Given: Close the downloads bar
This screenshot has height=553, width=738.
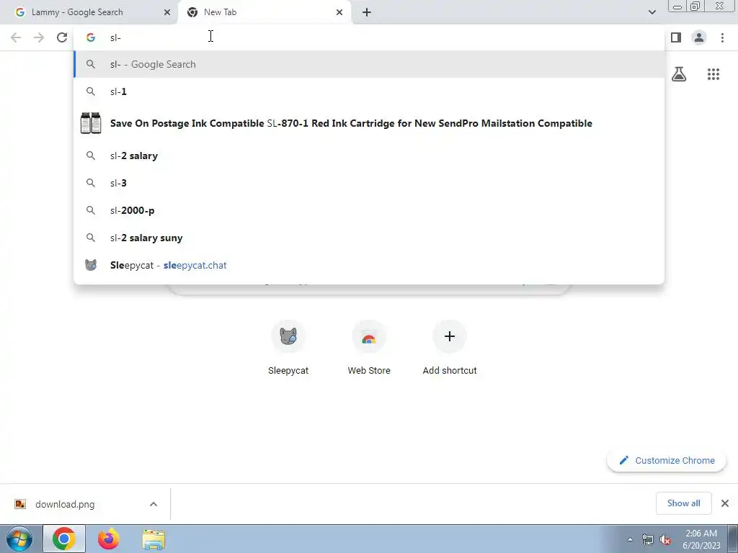Looking at the screenshot, I should [725, 503].
